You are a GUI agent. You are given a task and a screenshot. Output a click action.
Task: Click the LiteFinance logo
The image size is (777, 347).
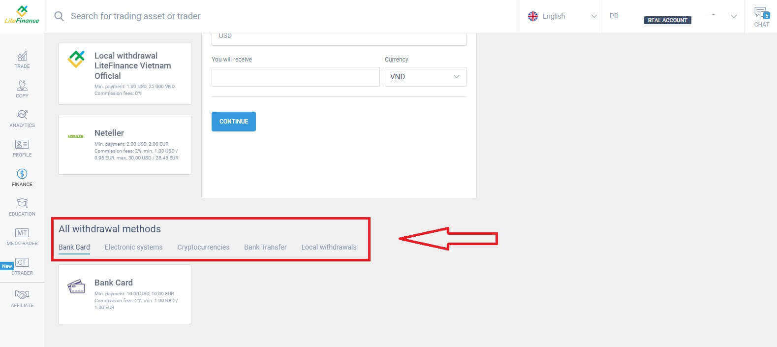22,15
